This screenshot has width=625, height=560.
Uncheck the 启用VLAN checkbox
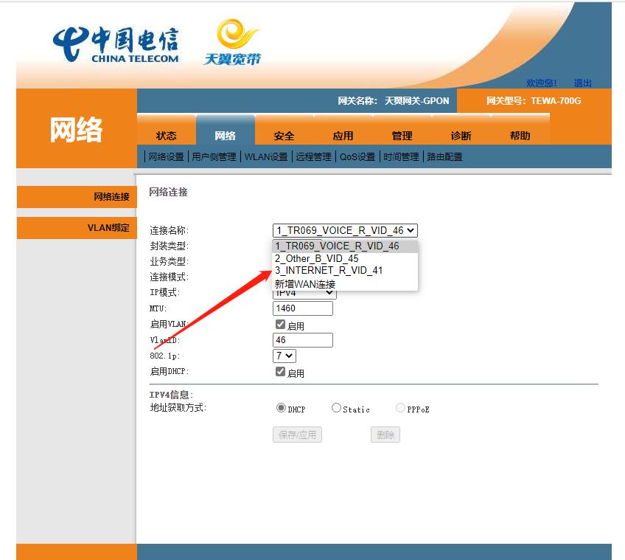[280, 324]
